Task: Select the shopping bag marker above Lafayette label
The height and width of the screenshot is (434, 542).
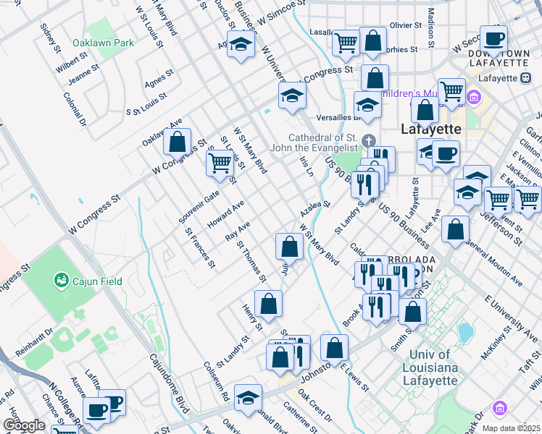Action: point(425,111)
